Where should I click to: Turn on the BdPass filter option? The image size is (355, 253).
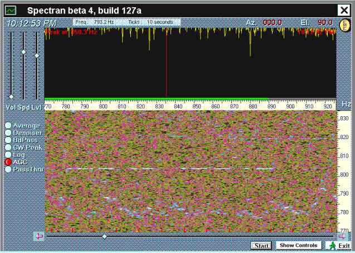coord(8,140)
